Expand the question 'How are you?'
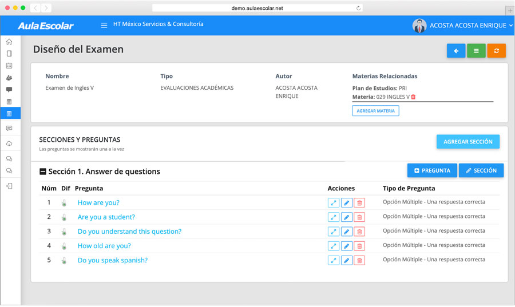The image size is (515, 307). pyautogui.click(x=334, y=203)
